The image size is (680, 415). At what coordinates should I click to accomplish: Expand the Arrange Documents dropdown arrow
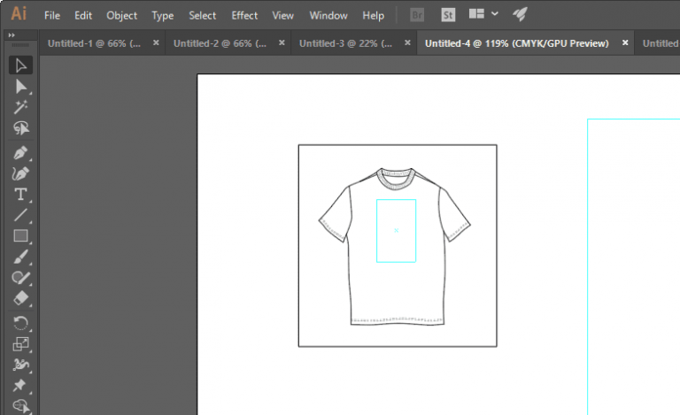[x=495, y=14]
